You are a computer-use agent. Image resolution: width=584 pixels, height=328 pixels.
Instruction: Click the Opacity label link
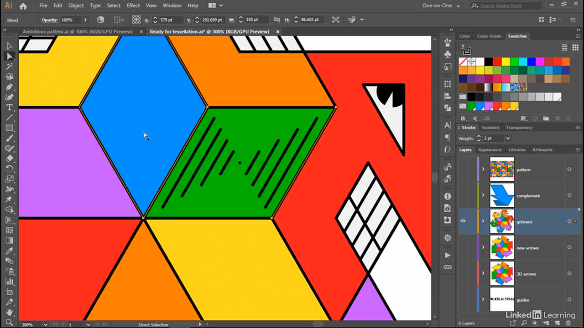(49, 20)
